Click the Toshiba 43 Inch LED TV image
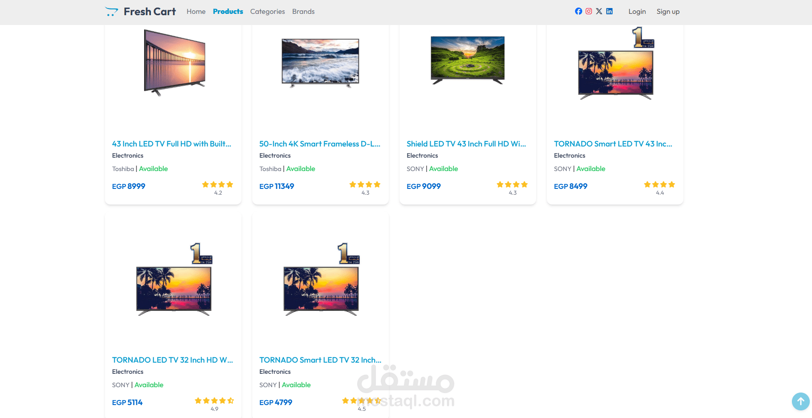 174,63
